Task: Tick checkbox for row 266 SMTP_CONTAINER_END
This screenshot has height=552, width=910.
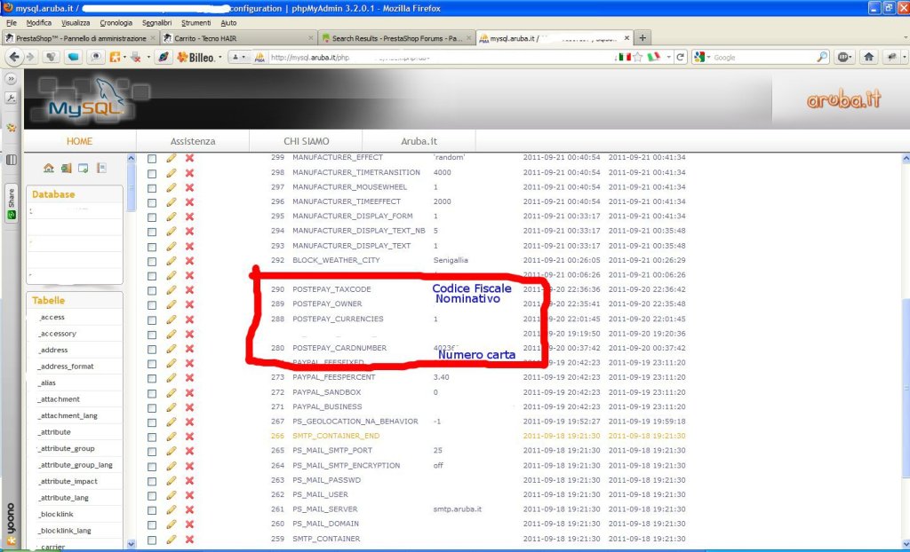Action: [x=152, y=437]
